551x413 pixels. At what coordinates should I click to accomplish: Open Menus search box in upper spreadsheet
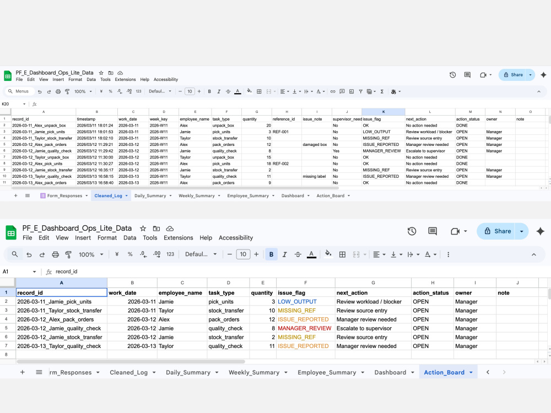point(20,91)
